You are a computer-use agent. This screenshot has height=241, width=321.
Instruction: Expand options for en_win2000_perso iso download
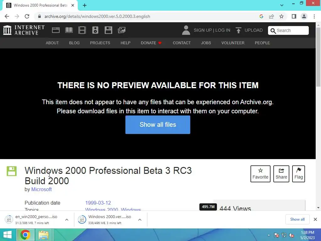pyautogui.click(x=67, y=220)
